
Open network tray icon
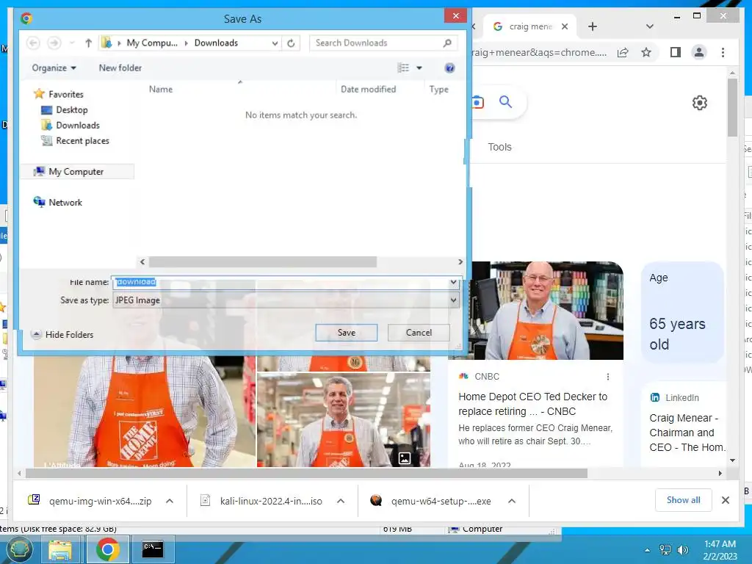coord(665,550)
